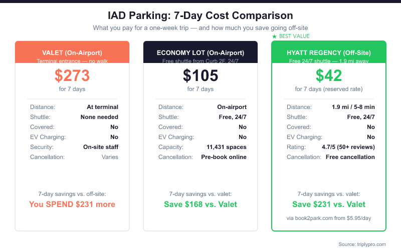Image resolution: width=401 pixels, height=250 pixels.
Task: Select the Hyatt Regency (Off-Site) header
Action: tap(329, 53)
